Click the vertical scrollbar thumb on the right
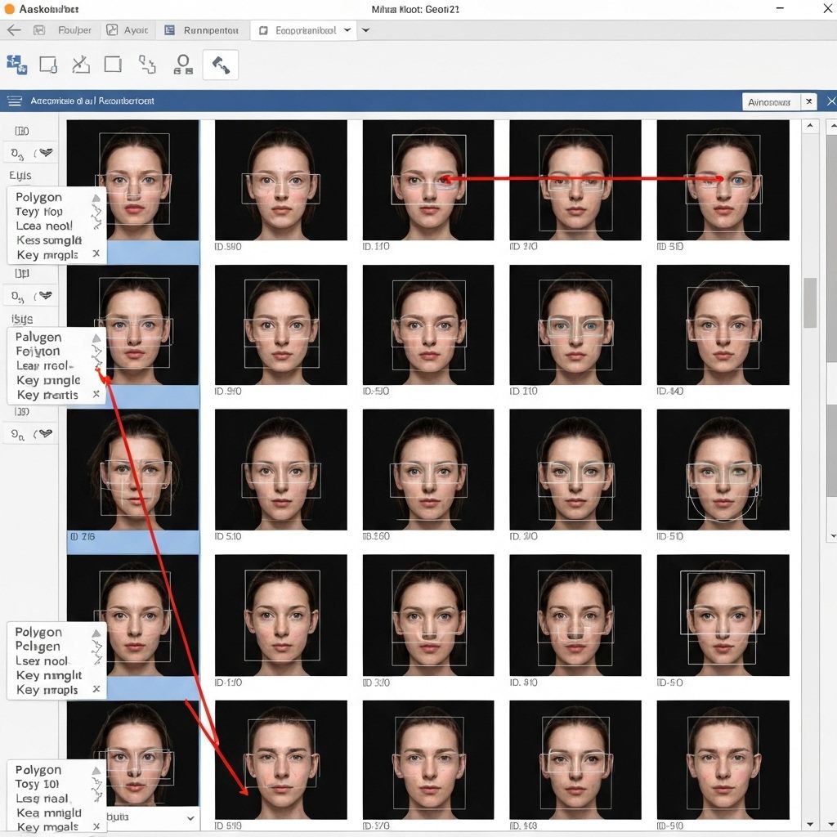 click(x=810, y=302)
